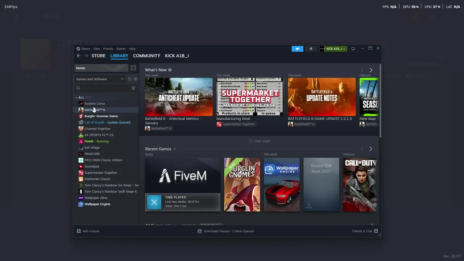464x261 pixels.
Task: Open the Help menu
Action: 132,49
